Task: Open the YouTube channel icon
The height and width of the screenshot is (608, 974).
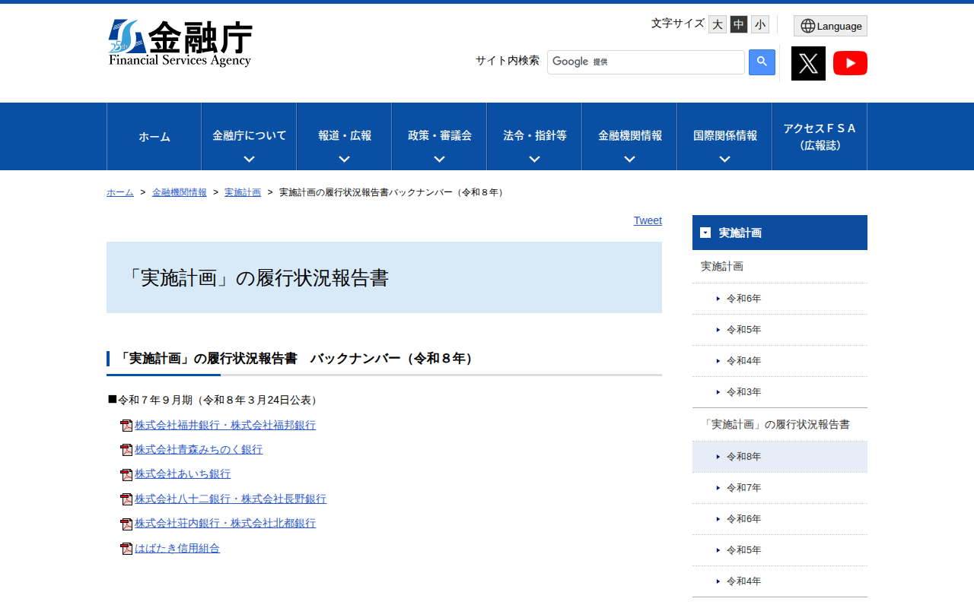Action: click(850, 63)
